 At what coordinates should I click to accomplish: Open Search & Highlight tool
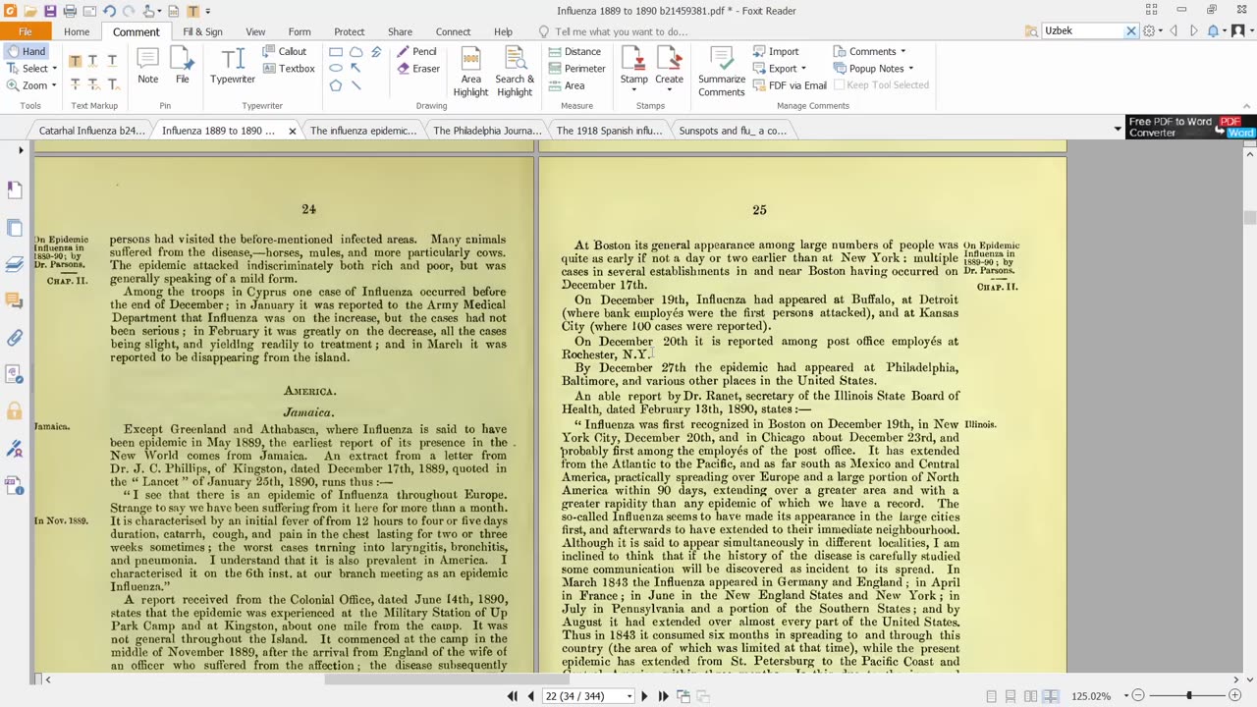515,71
